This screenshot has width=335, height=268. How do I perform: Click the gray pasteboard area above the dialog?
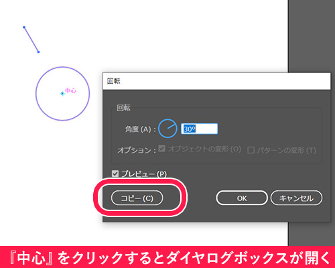[312, 36]
